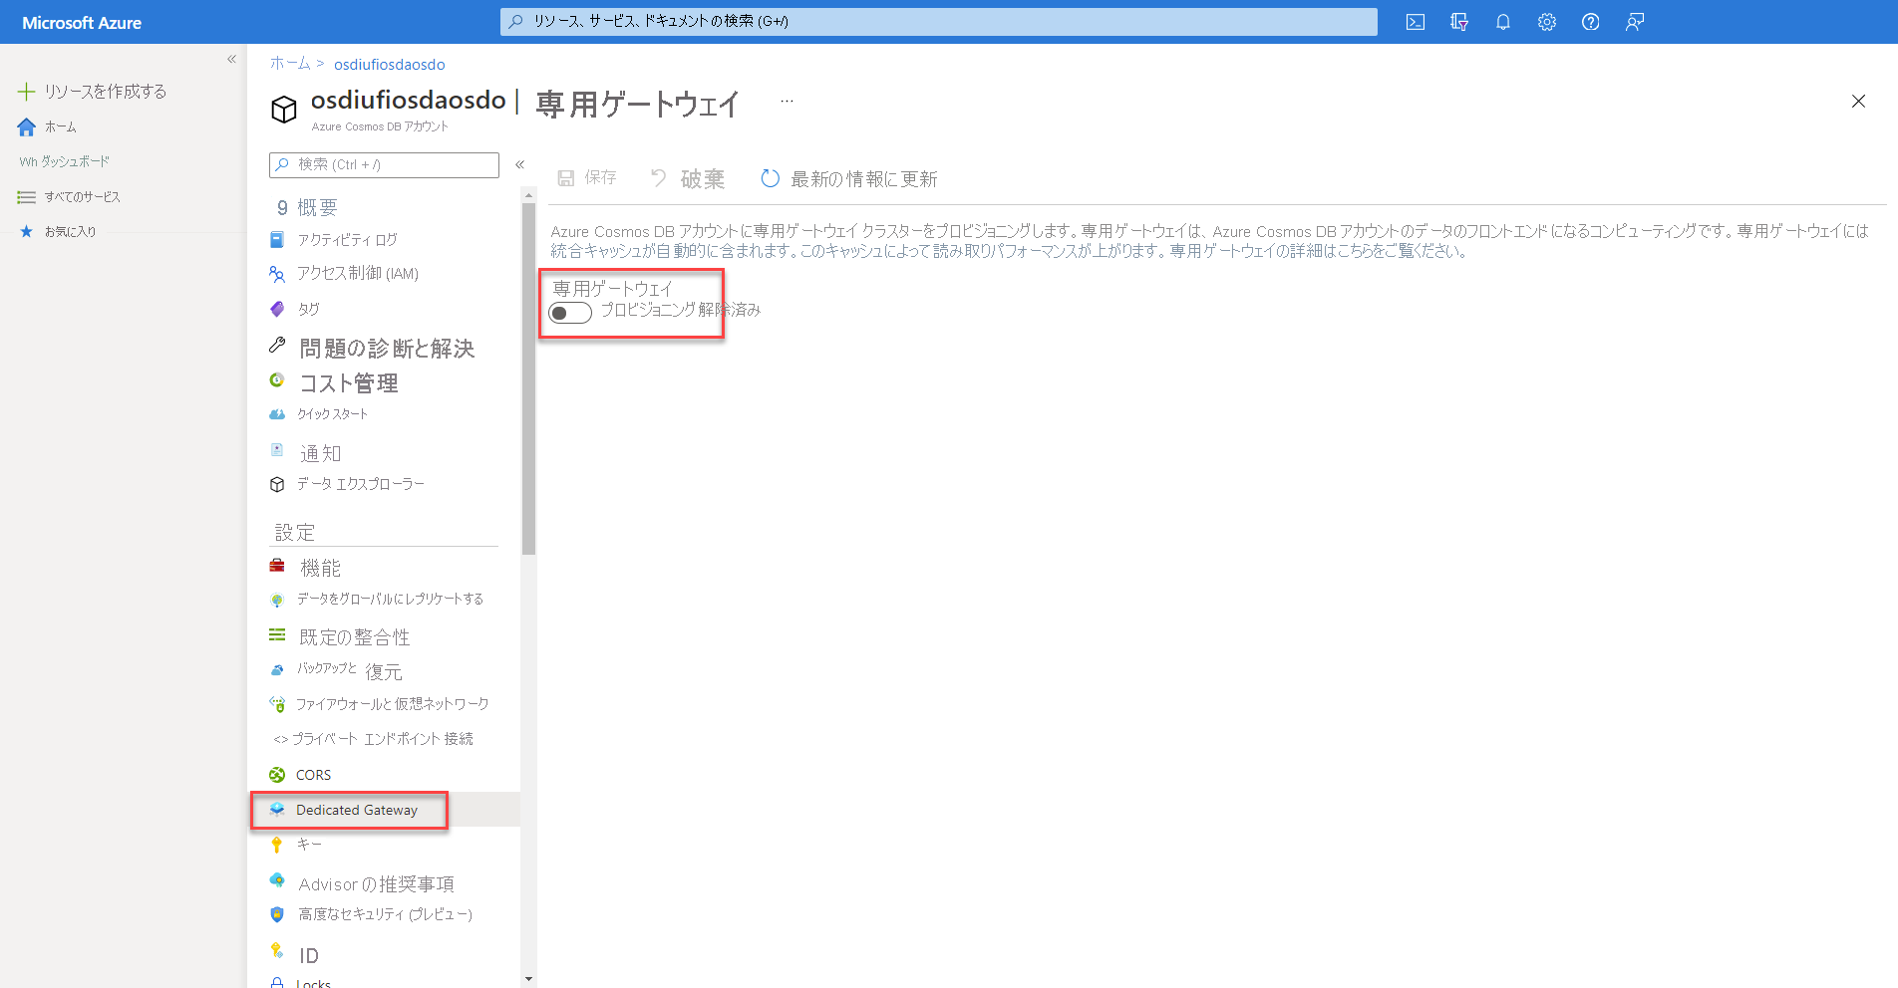
Task: Click the Cosmos DB account cube icon
Action: (284, 109)
